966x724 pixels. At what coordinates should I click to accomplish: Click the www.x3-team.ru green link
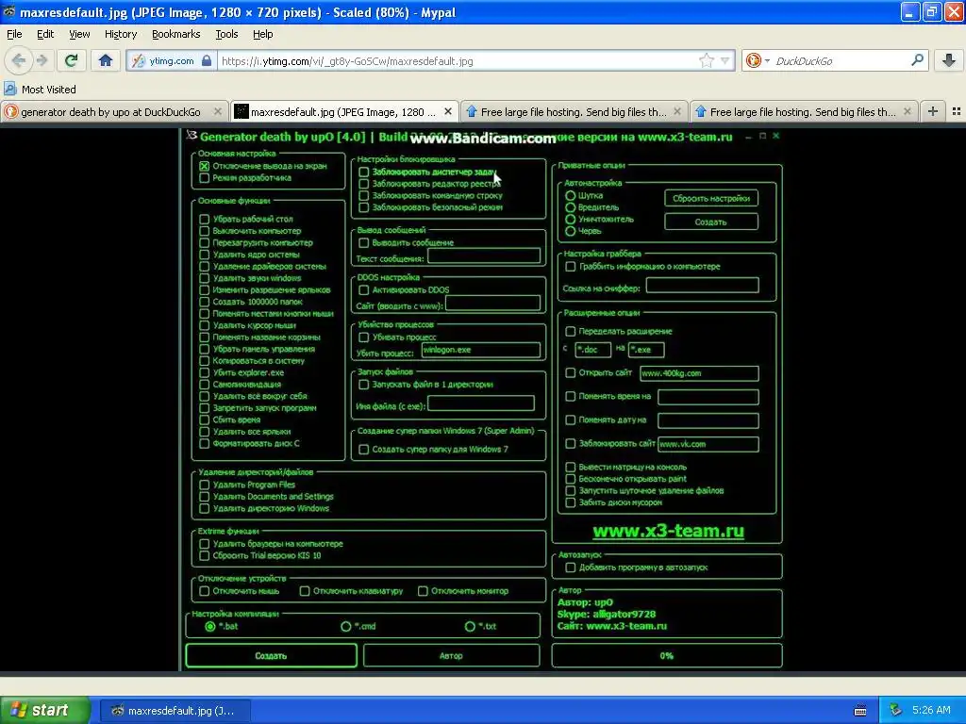[x=669, y=531]
